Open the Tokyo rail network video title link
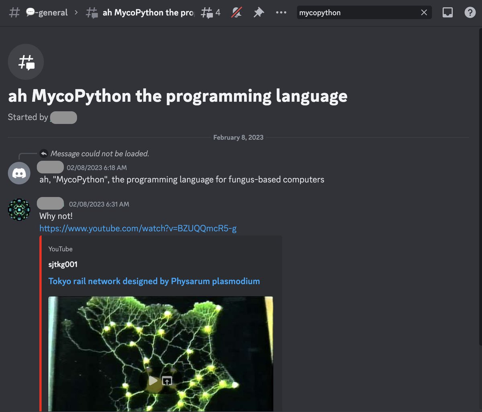 (x=154, y=281)
